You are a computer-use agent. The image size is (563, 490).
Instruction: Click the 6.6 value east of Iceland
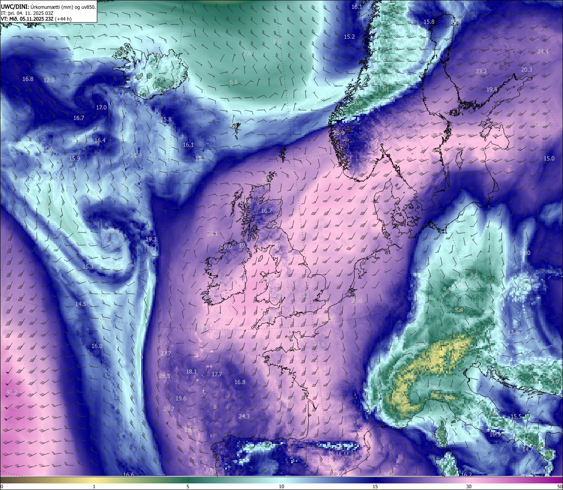pyautogui.click(x=234, y=82)
